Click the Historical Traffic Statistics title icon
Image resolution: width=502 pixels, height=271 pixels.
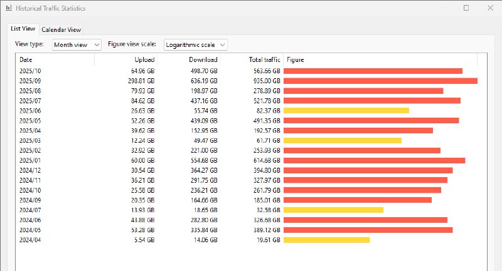(8, 9)
